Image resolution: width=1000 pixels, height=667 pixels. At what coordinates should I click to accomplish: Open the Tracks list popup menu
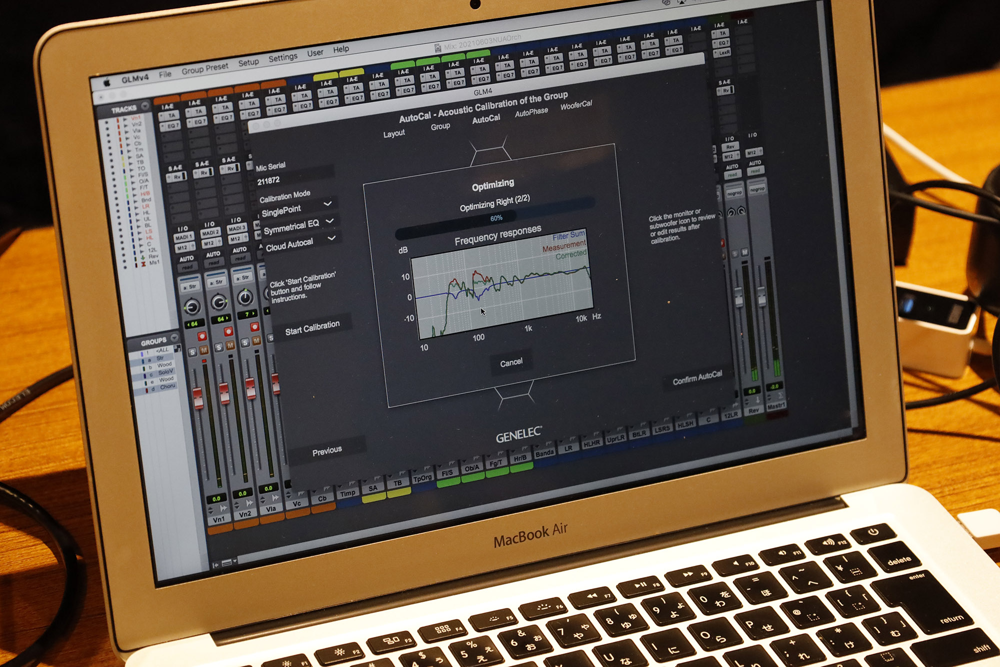click(145, 106)
